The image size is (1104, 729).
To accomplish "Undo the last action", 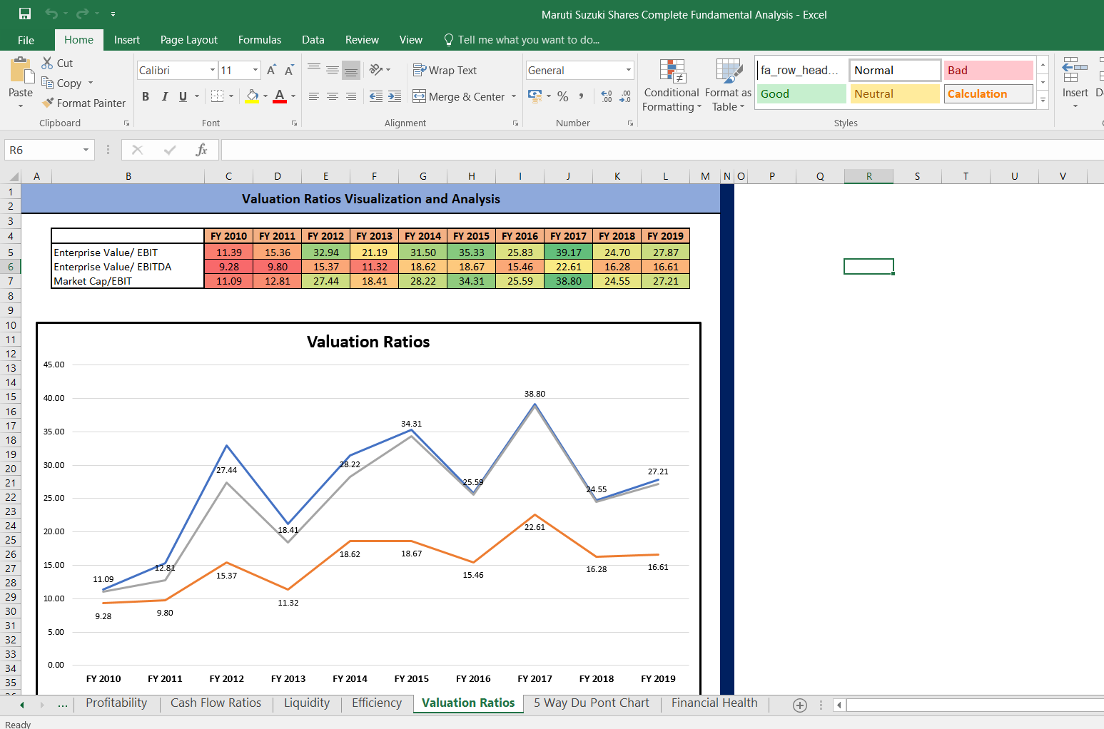I will point(51,14).
